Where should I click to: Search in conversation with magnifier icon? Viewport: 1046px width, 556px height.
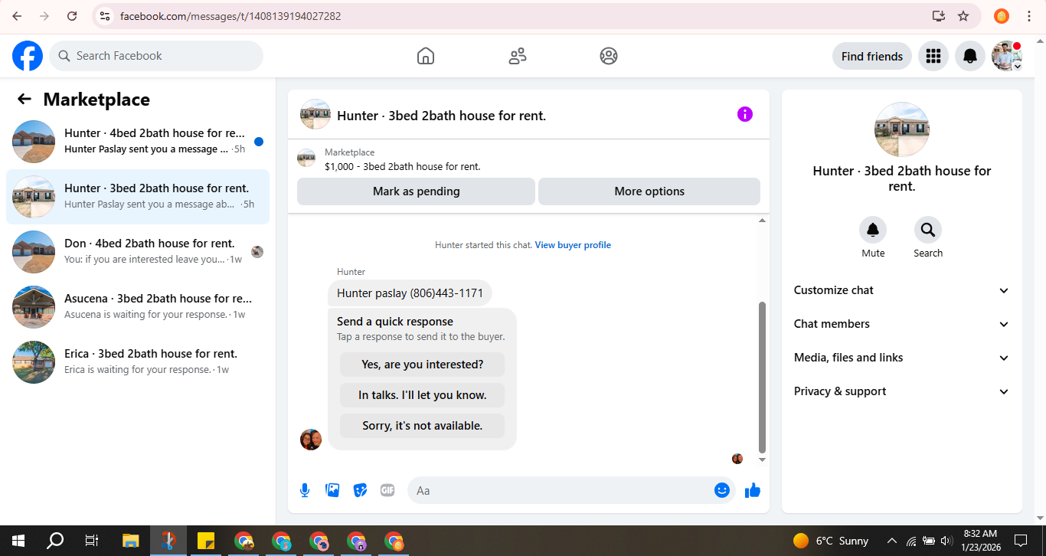tap(928, 230)
